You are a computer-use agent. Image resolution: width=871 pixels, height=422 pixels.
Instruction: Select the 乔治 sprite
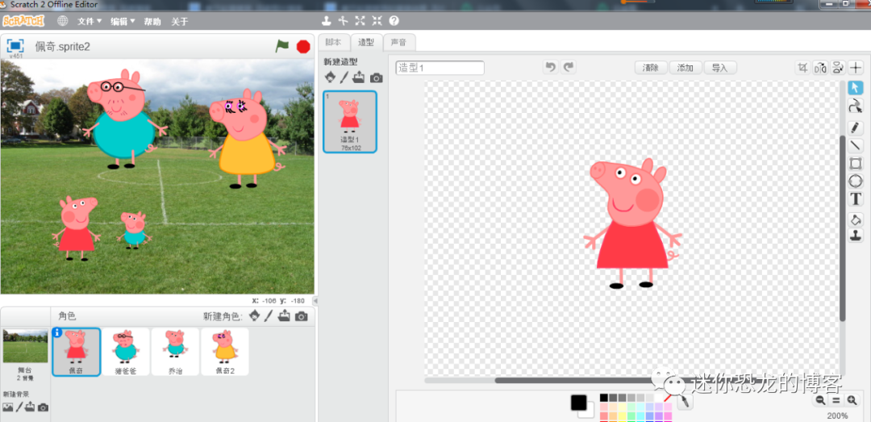[x=175, y=351]
